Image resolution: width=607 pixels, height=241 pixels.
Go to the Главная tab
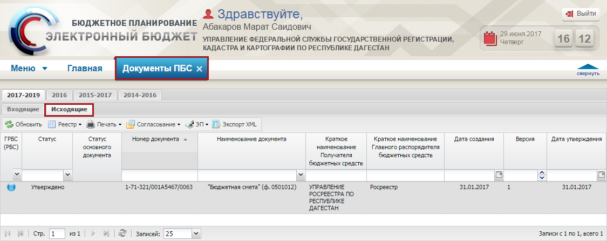[x=85, y=69]
